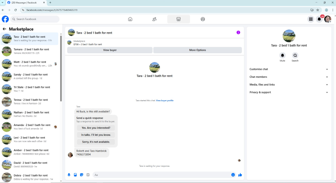Click the More Options button
Screen dimensions: 336x183
pos(198,50)
